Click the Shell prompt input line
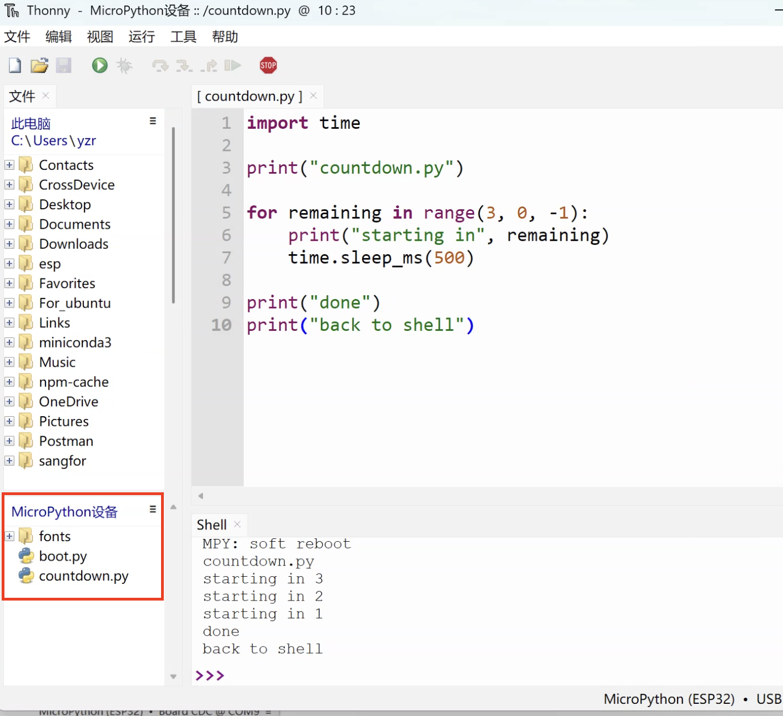Screen dimensions: 783x716 (x=444, y=675)
